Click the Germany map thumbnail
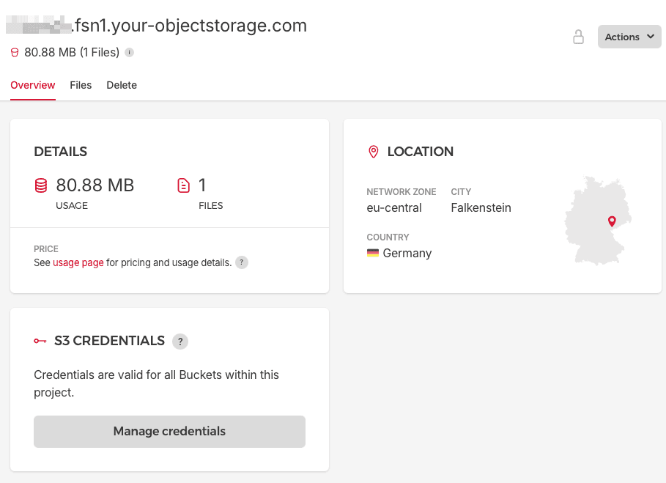Image resolution: width=666 pixels, height=483 pixels. click(597, 220)
